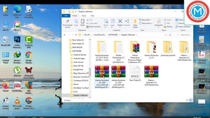Viewport: 210px width, 118px height.
Task: Open Recycle Bin desktop icon
Action: click(x=6, y=41)
